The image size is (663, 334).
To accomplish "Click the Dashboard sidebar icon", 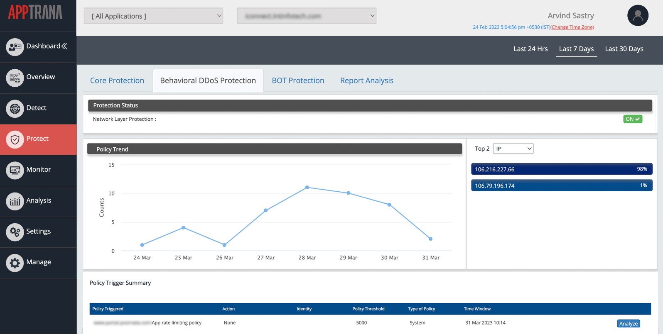I will point(15,47).
